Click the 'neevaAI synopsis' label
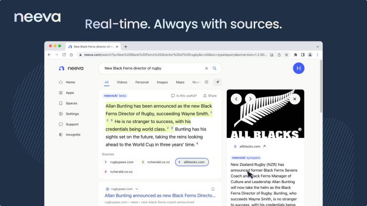The height and width of the screenshot is (206, 367). 246,158
